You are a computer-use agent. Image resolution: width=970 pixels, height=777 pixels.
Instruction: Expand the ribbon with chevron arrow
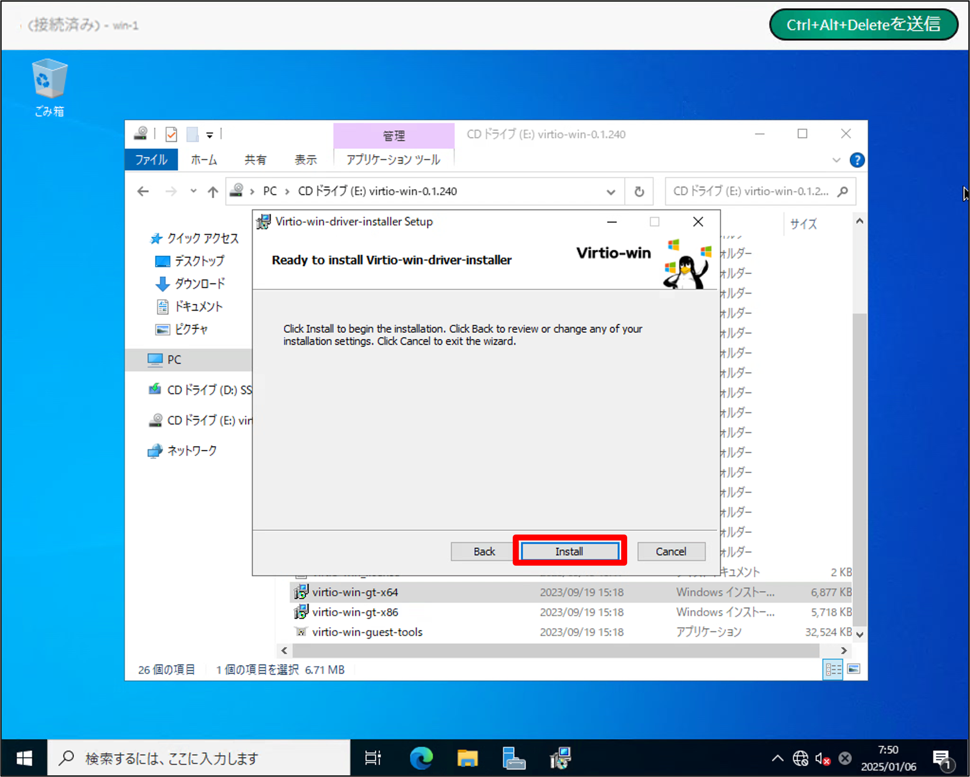click(x=836, y=160)
